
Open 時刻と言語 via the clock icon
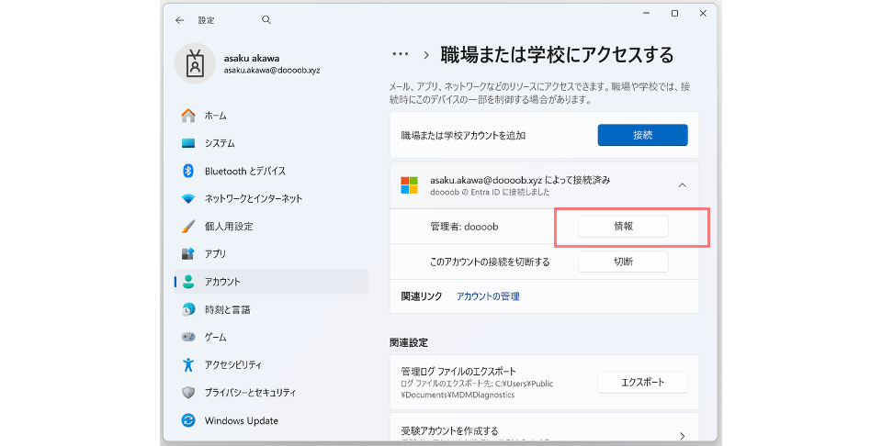[188, 309]
